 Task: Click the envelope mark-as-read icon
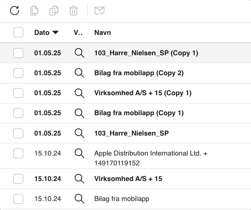100,11
